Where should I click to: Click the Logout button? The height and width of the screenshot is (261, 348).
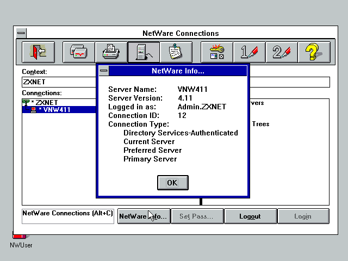pos(251,216)
